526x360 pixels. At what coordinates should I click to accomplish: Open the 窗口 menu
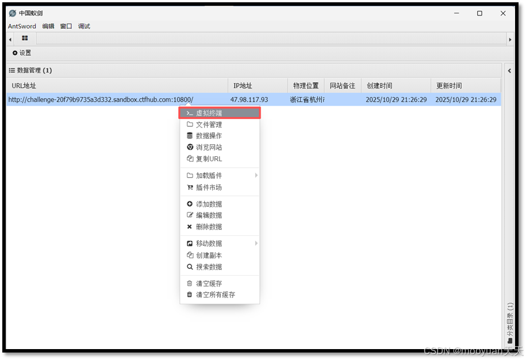(x=66, y=26)
